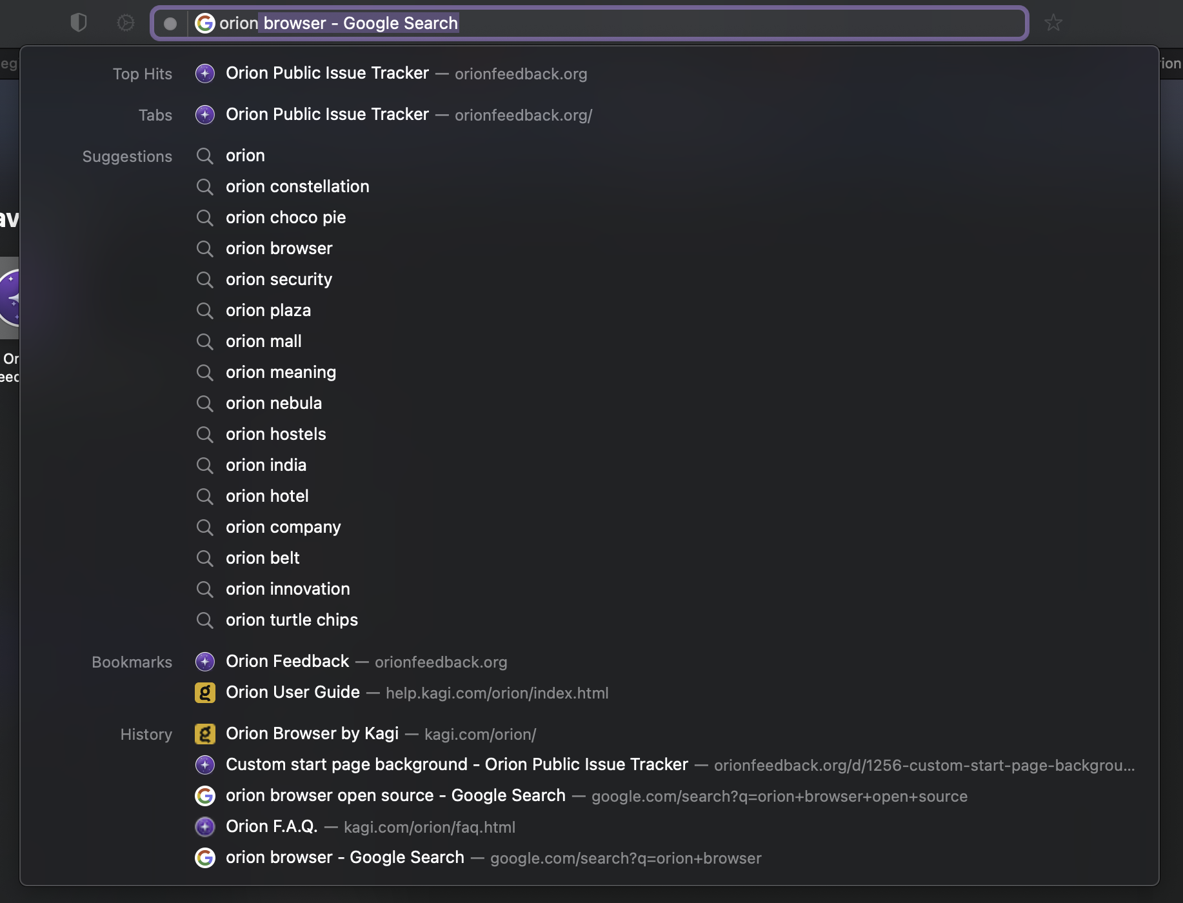Click the Google favicon in address bar
The image size is (1183, 903).
point(205,23)
